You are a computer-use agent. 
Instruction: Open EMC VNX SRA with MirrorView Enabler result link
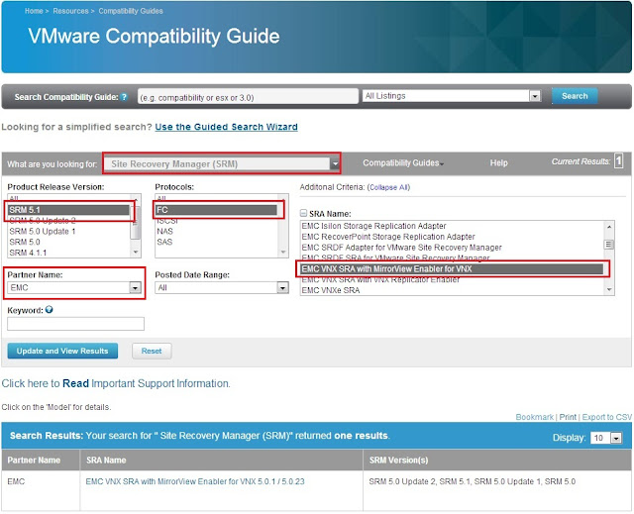pos(195,481)
